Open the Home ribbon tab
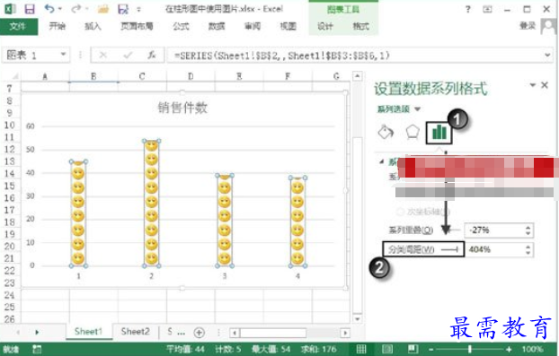 pos(58,26)
